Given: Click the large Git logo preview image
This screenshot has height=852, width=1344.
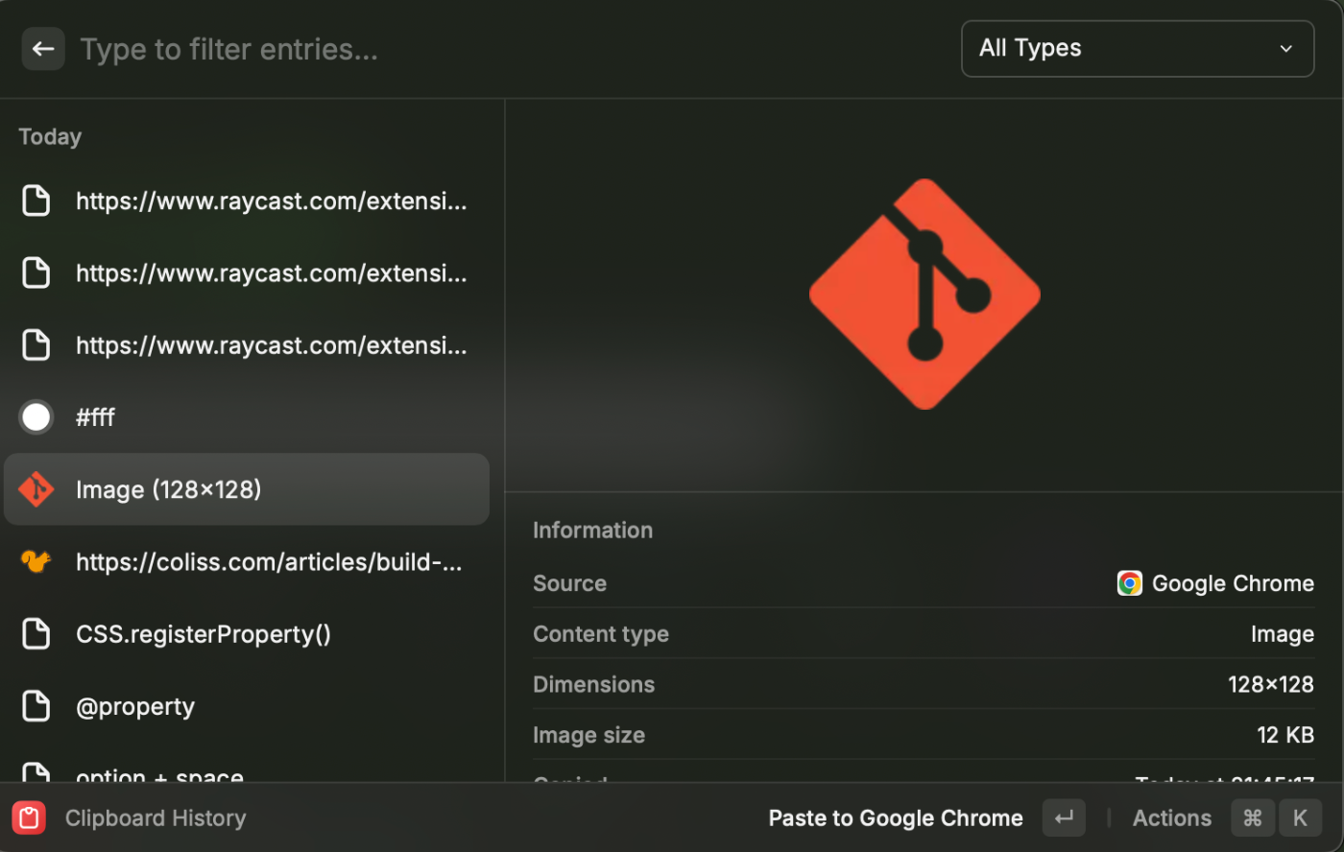Looking at the screenshot, I should [x=924, y=294].
